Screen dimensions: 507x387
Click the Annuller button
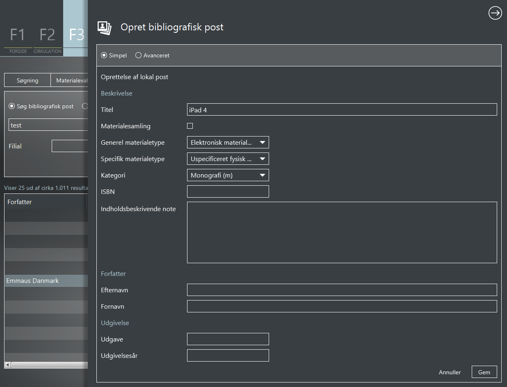(x=450, y=372)
